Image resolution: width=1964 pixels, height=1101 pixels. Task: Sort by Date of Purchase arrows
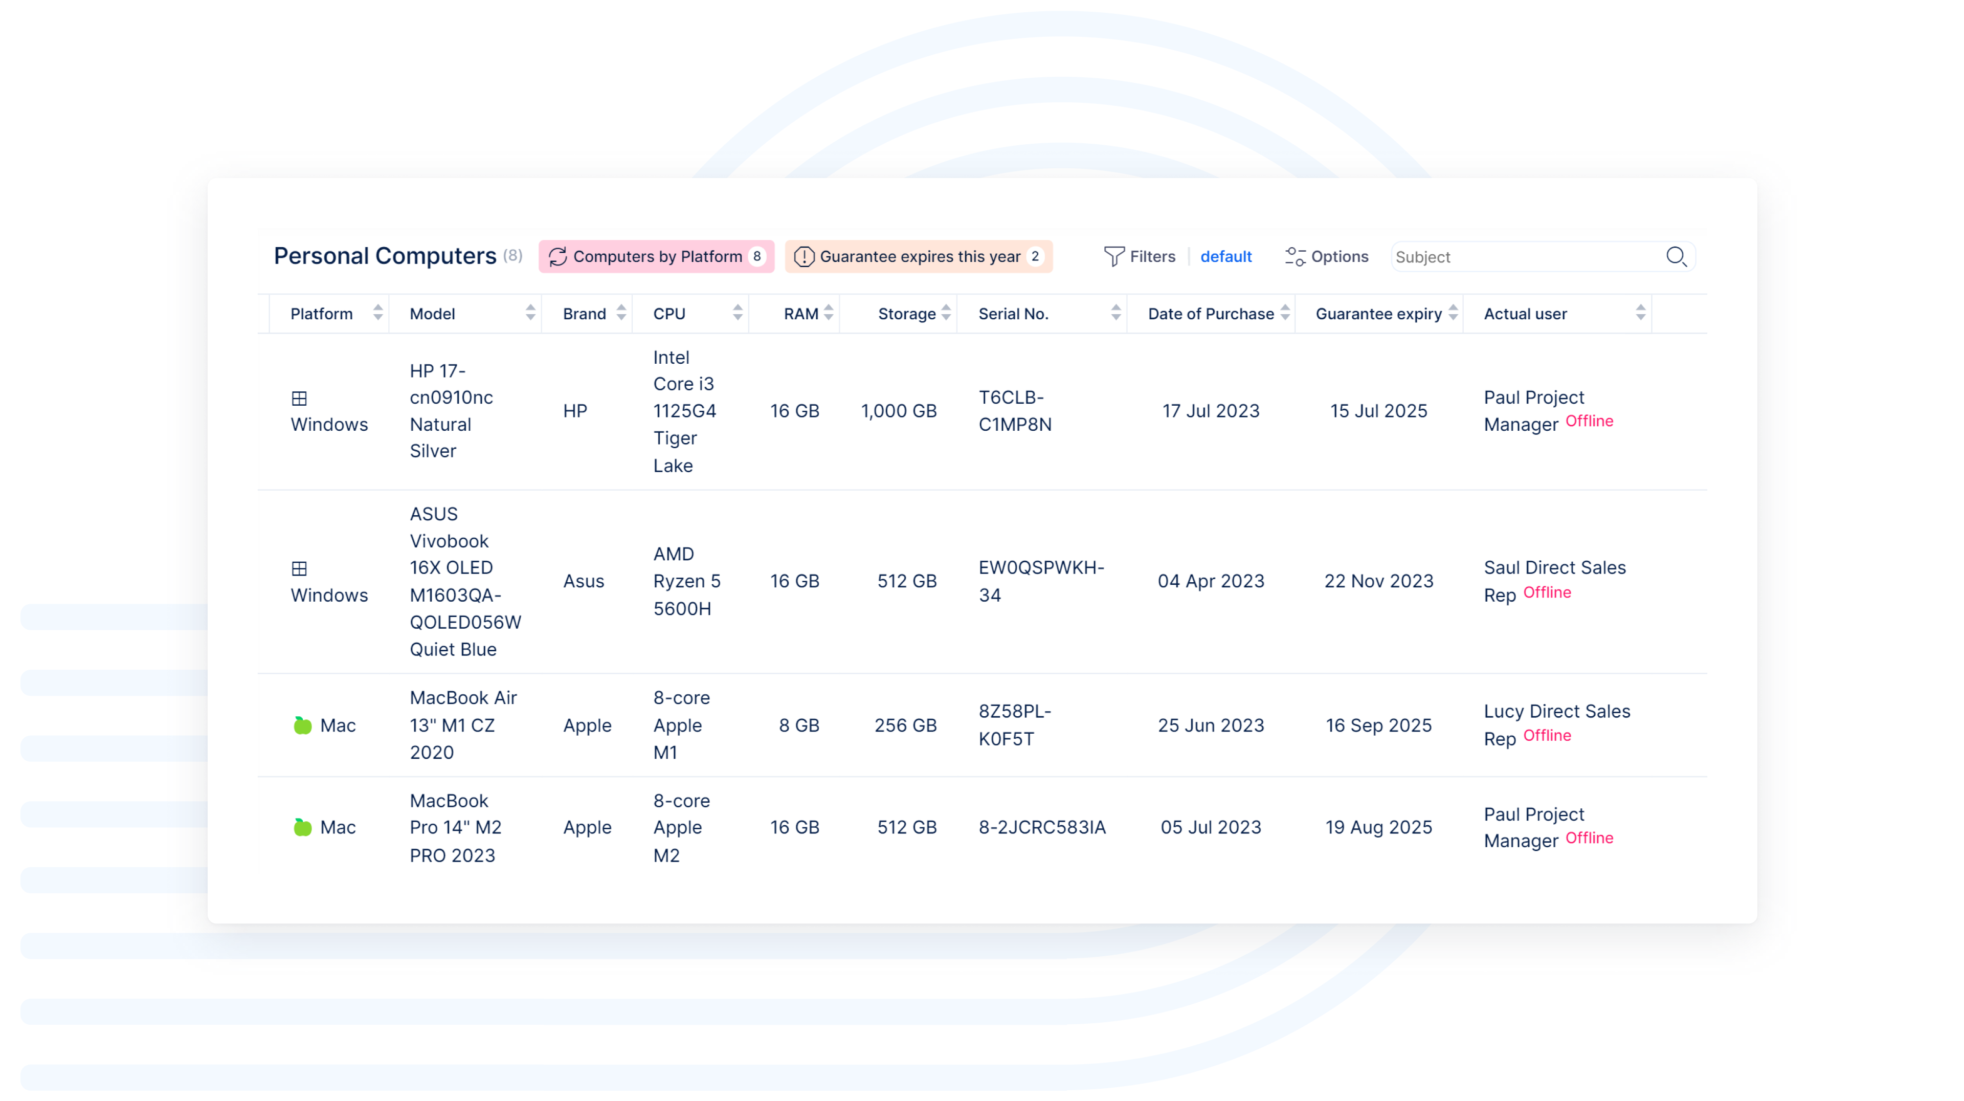coord(1285,313)
